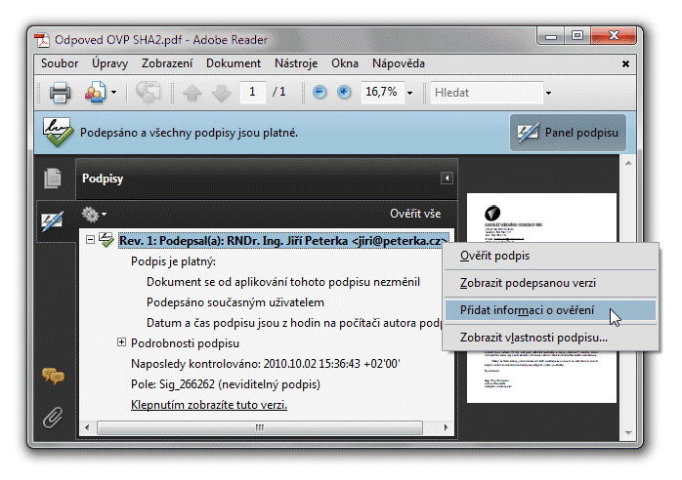Click the Print icon in toolbar
The height and width of the screenshot is (480, 682).
tap(60, 92)
